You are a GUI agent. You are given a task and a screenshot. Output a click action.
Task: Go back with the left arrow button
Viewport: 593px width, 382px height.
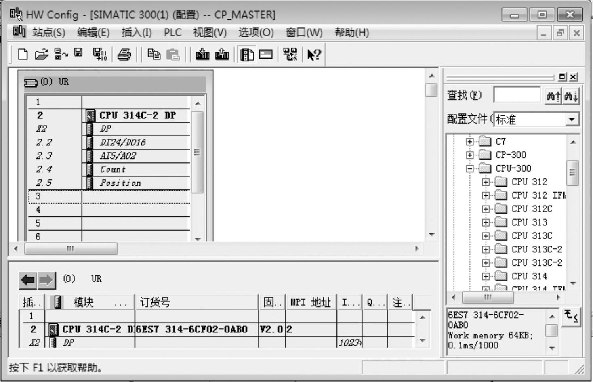point(28,279)
